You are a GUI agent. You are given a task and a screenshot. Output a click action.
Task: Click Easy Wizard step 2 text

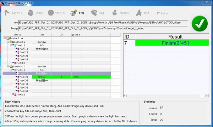(x=33, y=111)
